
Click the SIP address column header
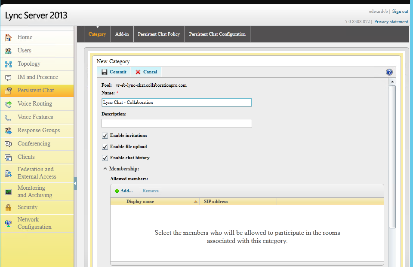[238, 202]
